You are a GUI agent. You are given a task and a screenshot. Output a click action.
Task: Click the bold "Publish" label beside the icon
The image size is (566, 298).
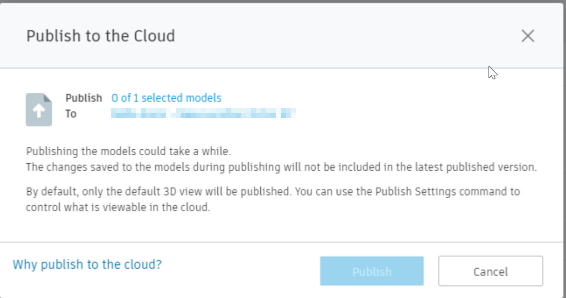(83, 98)
